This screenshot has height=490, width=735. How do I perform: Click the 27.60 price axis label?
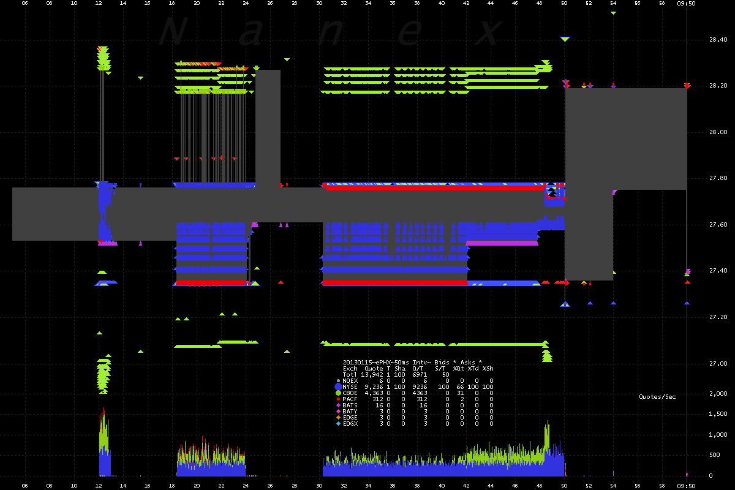717,225
